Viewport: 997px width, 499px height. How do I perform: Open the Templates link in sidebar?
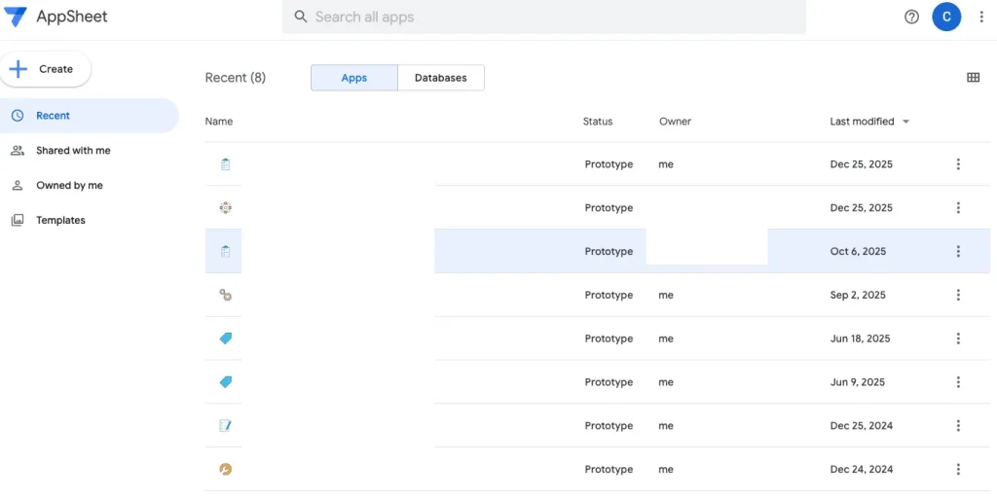(60, 221)
